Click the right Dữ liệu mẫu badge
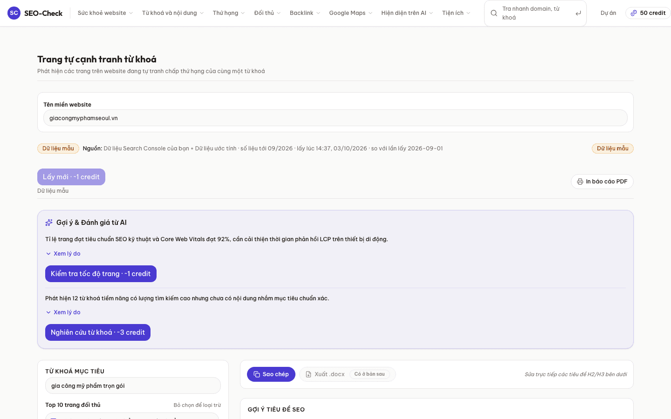Screen dimensions: 671x419 pyautogui.click(x=613, y=149)
